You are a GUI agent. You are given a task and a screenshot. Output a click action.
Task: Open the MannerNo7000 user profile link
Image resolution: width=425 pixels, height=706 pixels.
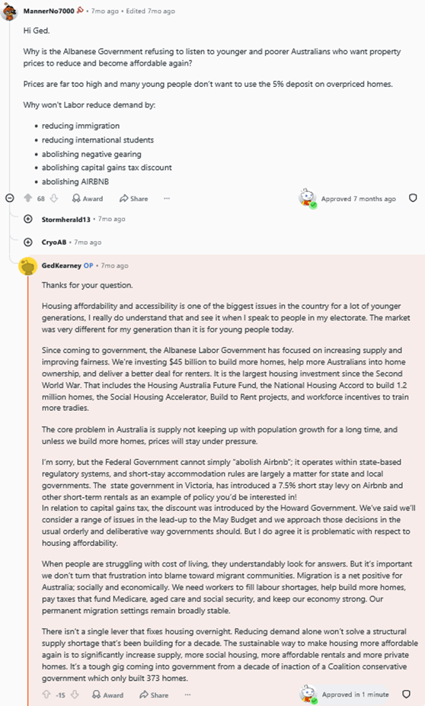click(49, 11)
